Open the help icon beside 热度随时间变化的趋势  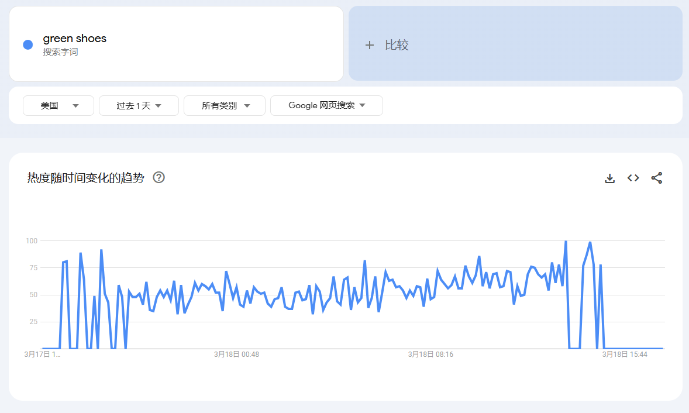[x=159, y=177]
